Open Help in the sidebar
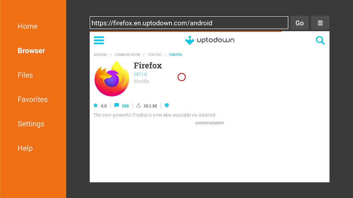 [x=25, y=148]
